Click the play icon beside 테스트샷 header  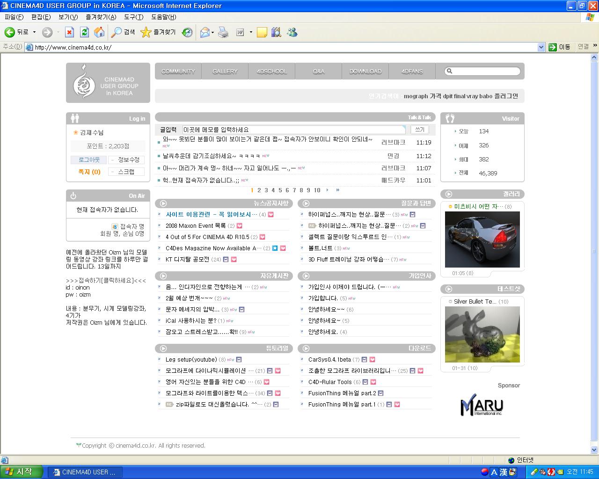coord(449,289)
